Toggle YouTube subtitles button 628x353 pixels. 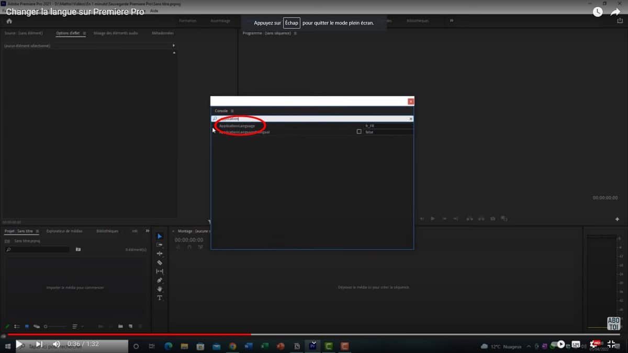click(576, 344)
